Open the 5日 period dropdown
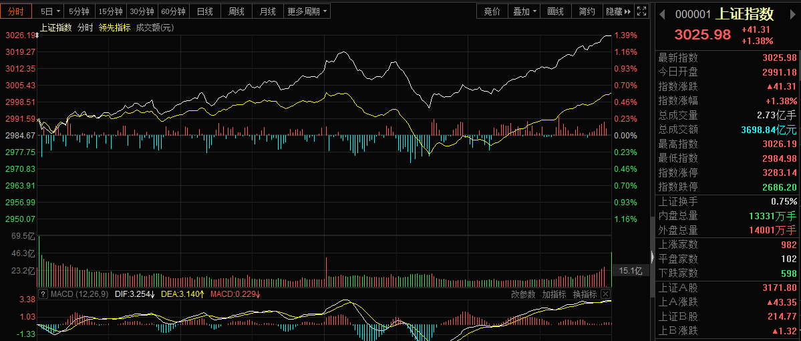Screen dimensions: 801x341 pos(50,11)
